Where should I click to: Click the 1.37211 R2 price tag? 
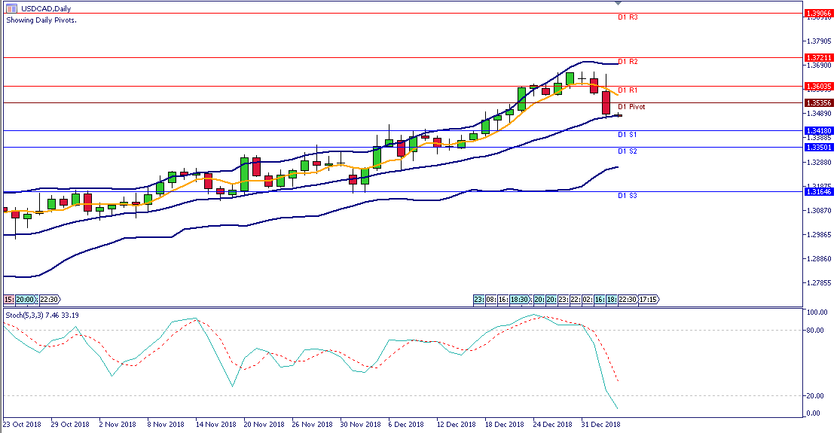(x=817, y=57)
